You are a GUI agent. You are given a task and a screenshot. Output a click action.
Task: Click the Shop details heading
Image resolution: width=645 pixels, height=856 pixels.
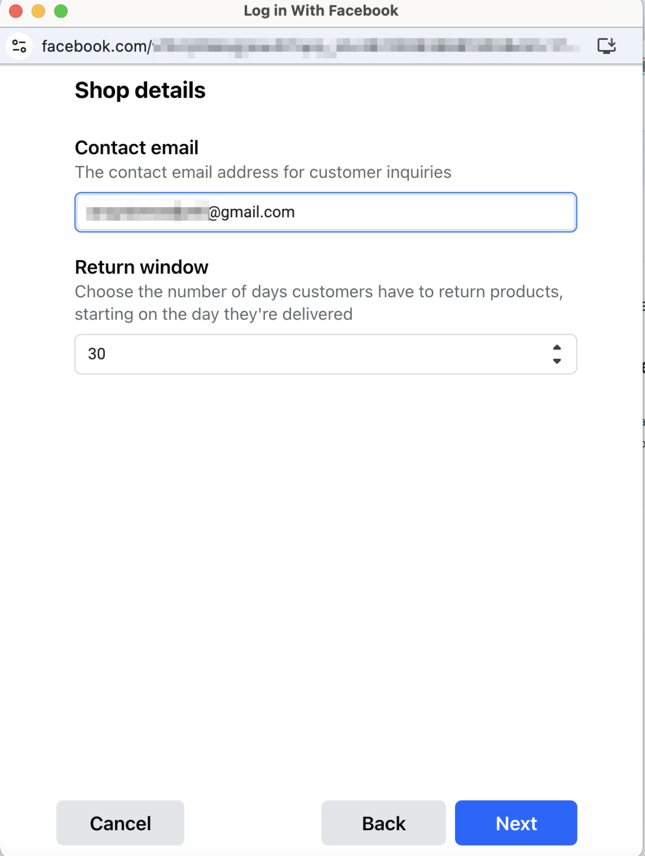pyautogui.click(x=140, y=90)
